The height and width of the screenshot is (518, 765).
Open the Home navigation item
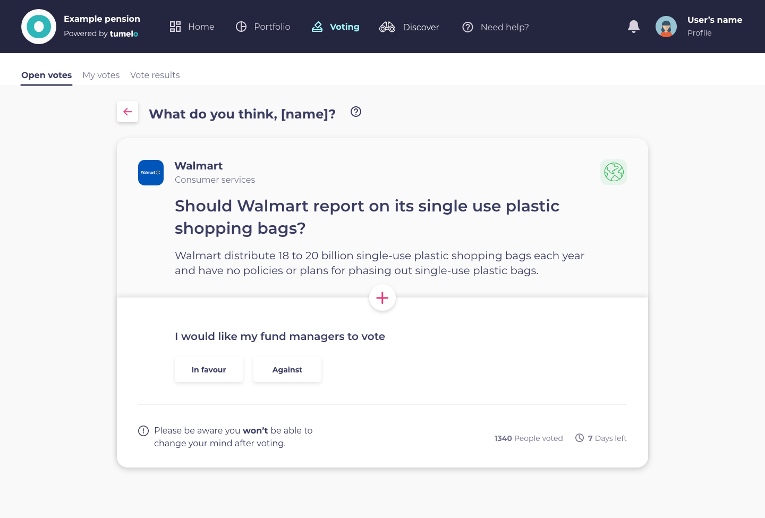192,27
